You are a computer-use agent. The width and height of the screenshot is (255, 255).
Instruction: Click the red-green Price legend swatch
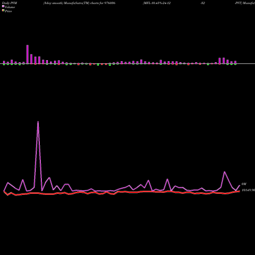pos(3,11)
